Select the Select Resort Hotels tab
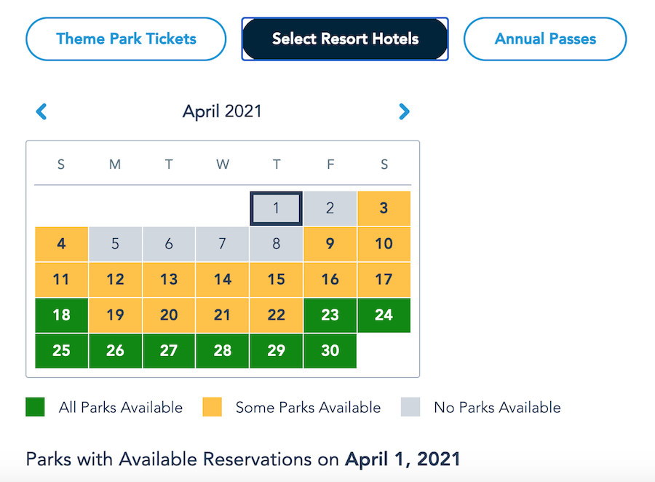 [345, 39]
